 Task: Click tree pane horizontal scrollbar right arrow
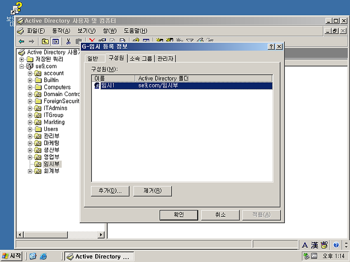tap(101, 235)
